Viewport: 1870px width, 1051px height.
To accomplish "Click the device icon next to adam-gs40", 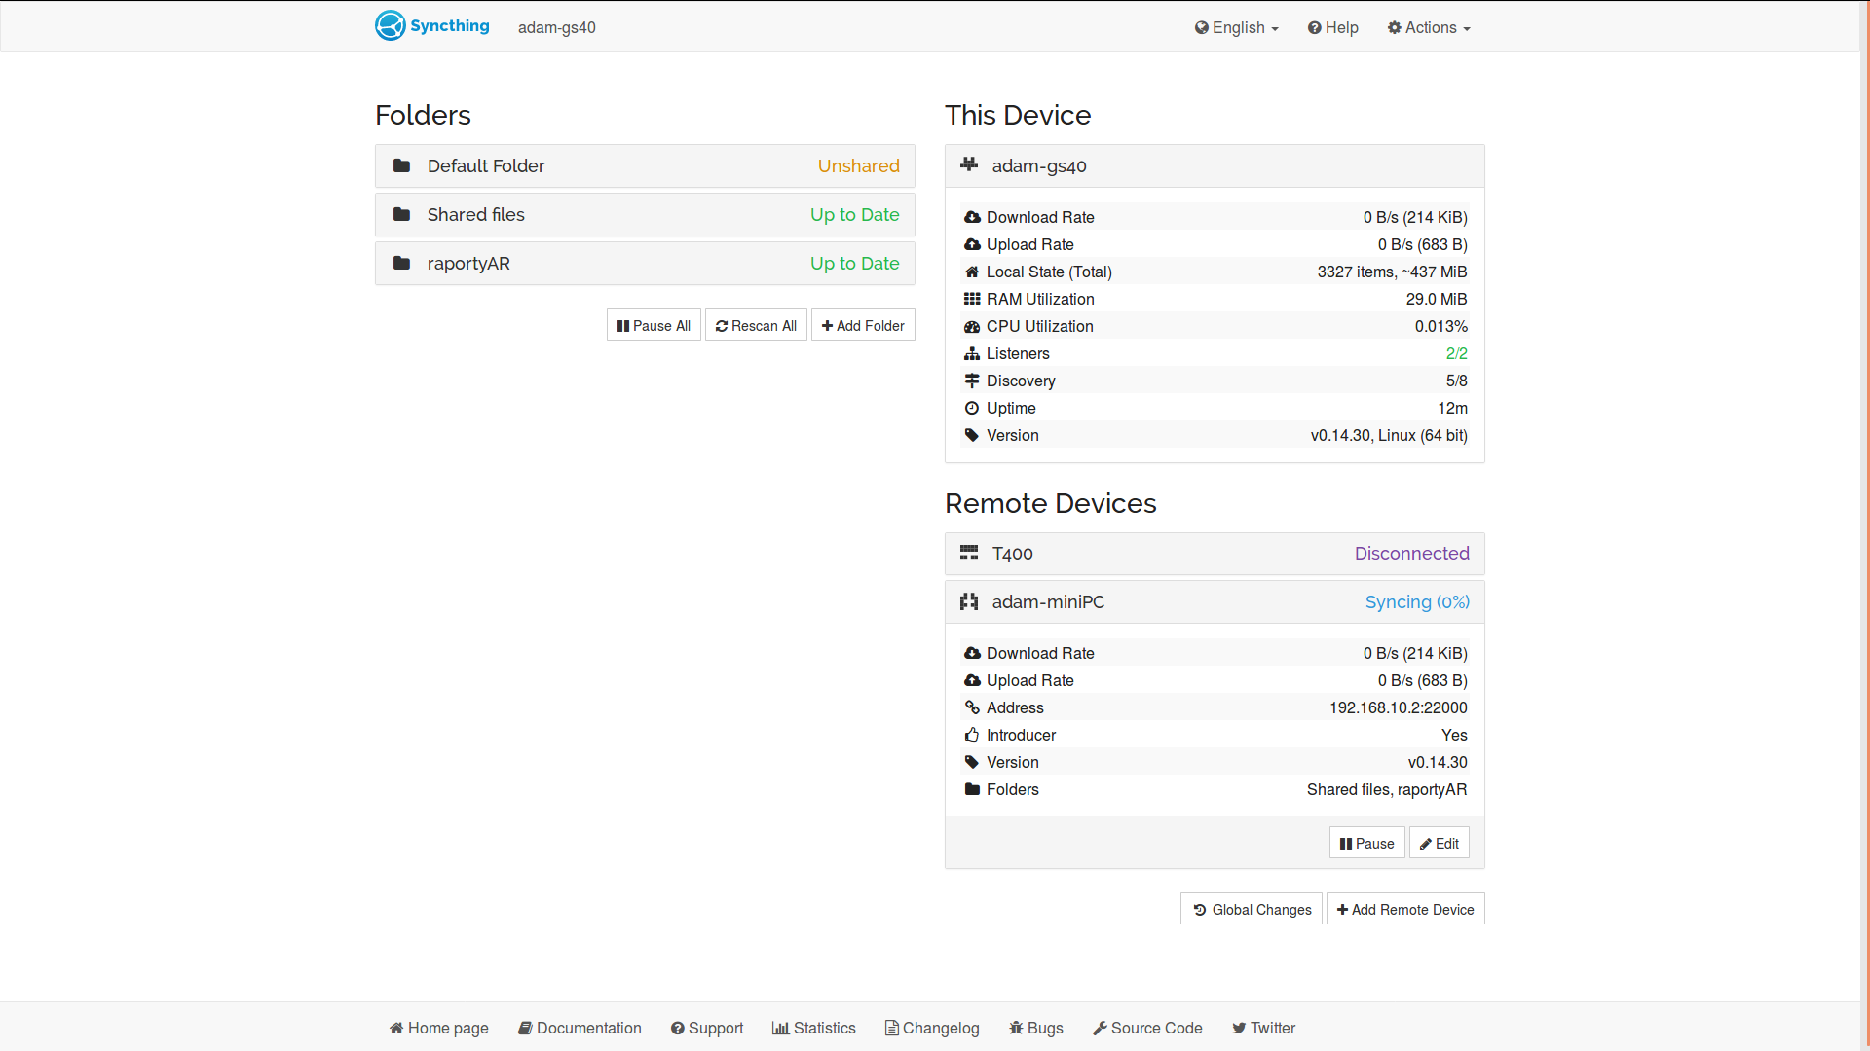I will 969,165.
